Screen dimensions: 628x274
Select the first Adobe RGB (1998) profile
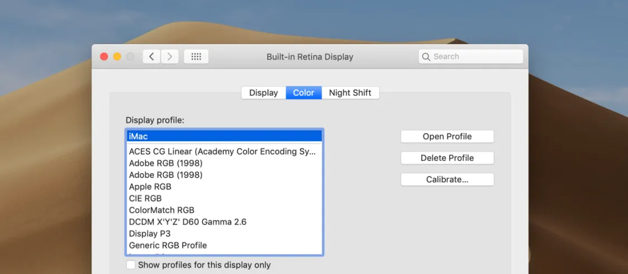pos(225,163)
